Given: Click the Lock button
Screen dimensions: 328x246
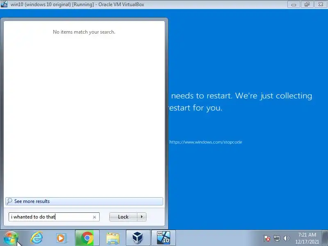Looking at the screenshot, I should pos(123,217).
